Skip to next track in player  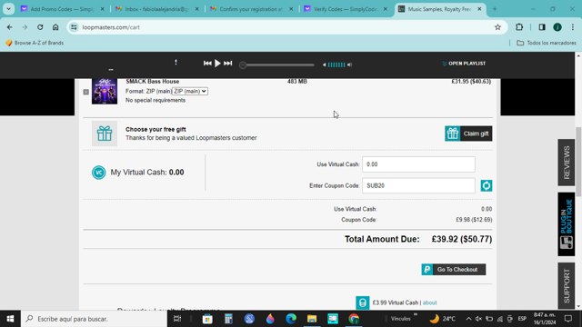228,64
